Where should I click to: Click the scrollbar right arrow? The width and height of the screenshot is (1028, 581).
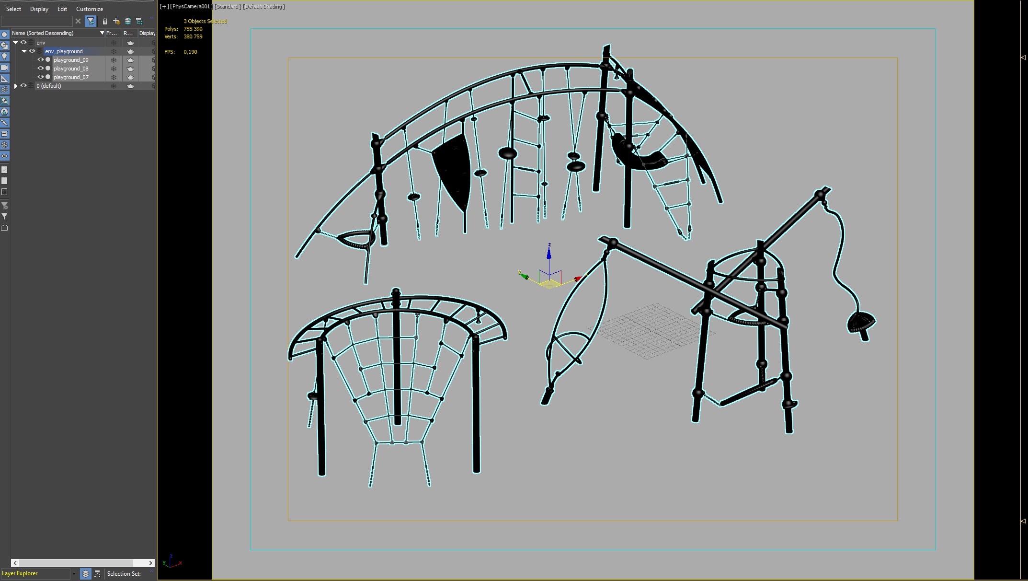(150, 563)
